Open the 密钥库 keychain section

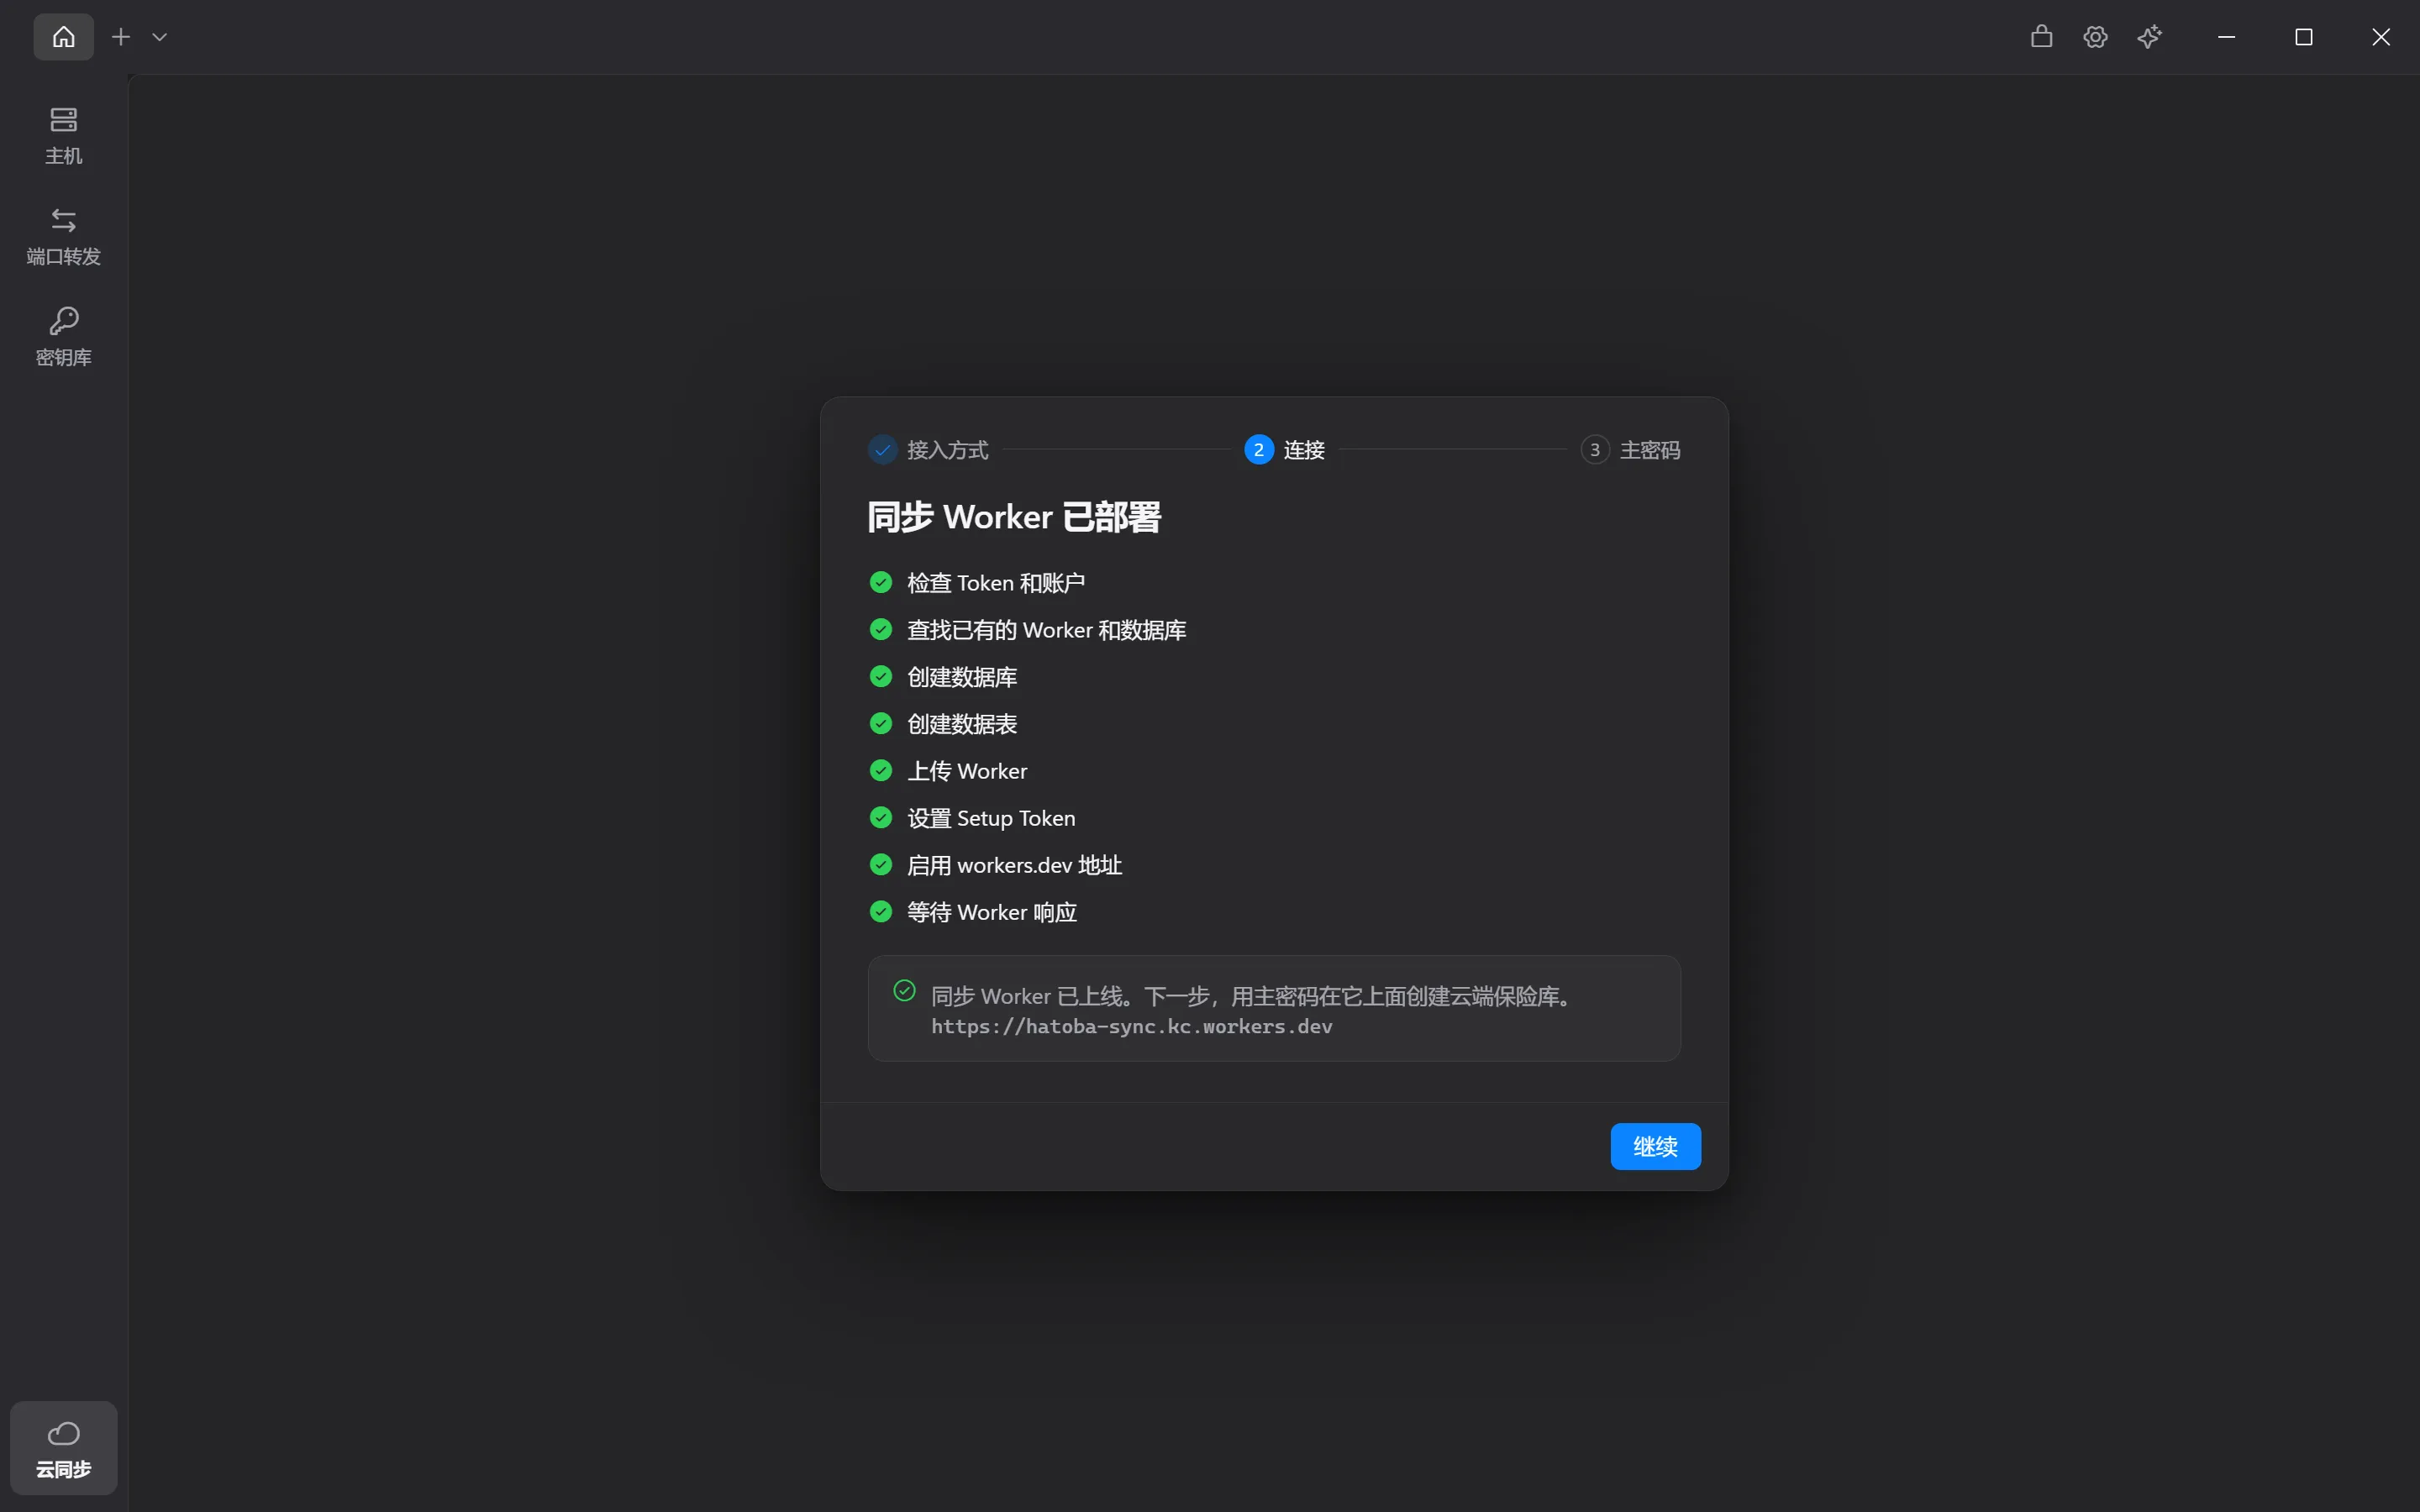point(63,337)
